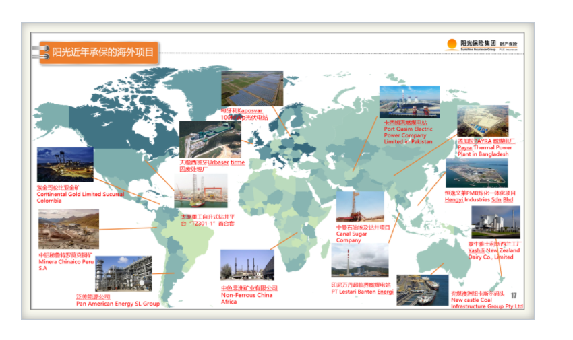Viewport: 573px width, 340px height.
Task: Select the 'PT Lestari Banten Energi' caption
Action: [x=362, y=292]
